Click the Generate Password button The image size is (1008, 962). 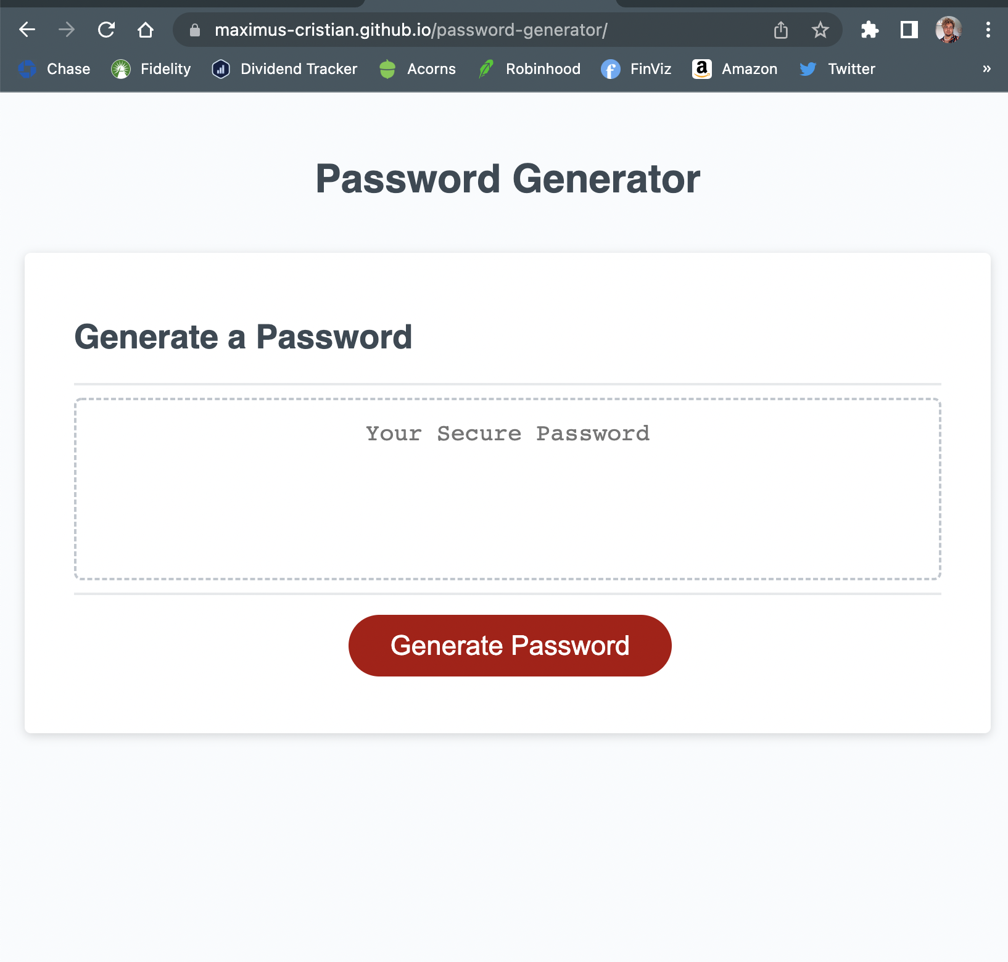(x=509, y=645)
